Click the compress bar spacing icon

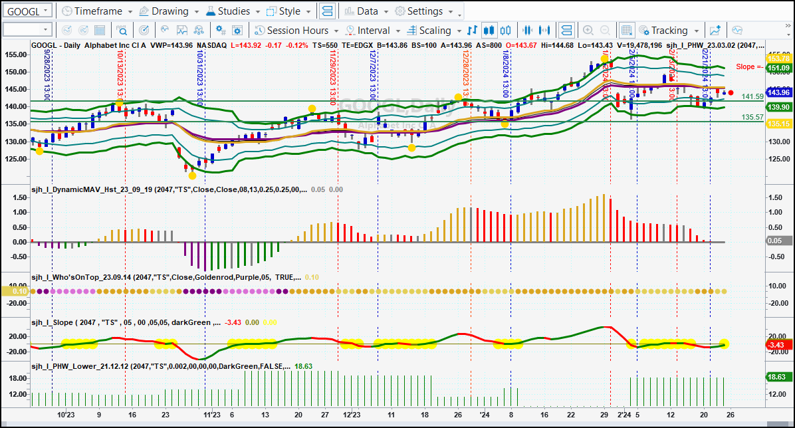[x=527, y=31]
